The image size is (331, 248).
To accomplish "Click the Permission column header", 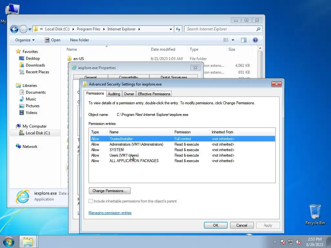I will point(191,132).
